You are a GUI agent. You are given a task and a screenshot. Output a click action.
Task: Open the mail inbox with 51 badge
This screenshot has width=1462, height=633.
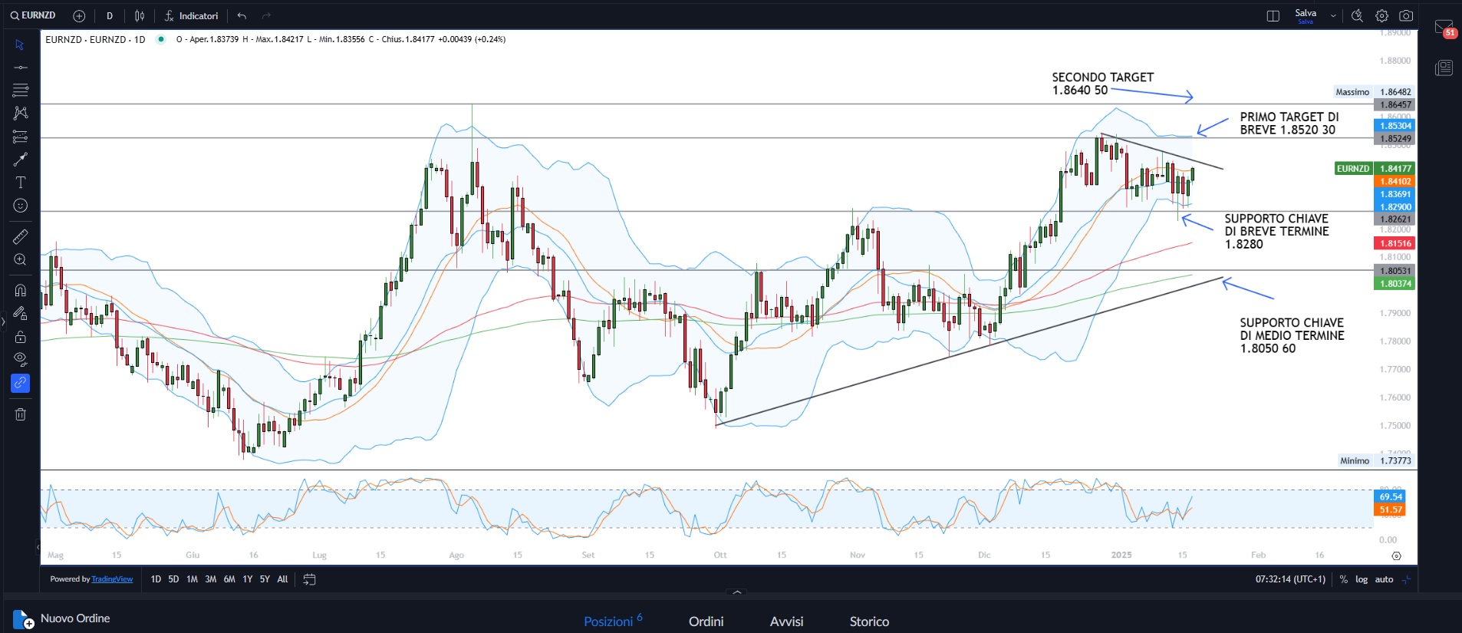[x=1444, y=28]
